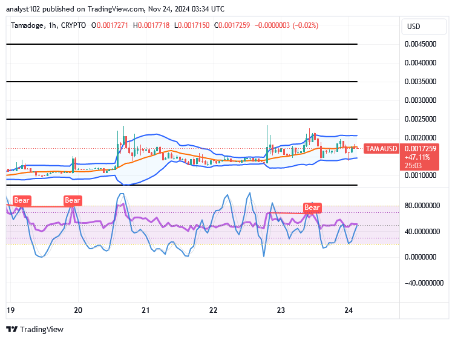
Task: Click the 0.0040000 price axis label
Action: pos(421,63)
